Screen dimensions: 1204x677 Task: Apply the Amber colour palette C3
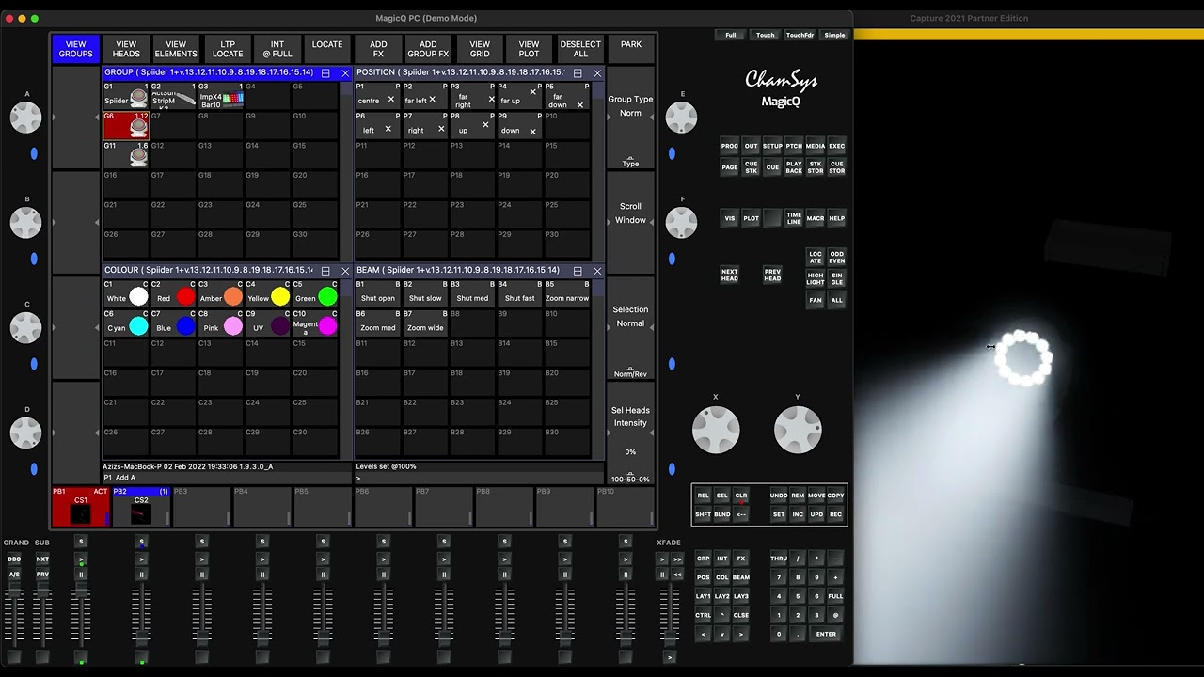pyautogui.click(x=221, y=293)
